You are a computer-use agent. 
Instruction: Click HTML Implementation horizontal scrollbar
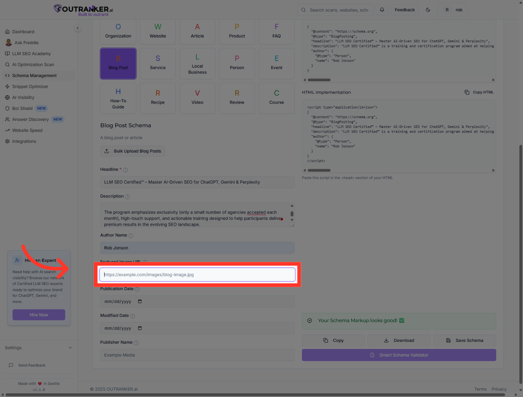pyautogui.click(x=319, y=170)
